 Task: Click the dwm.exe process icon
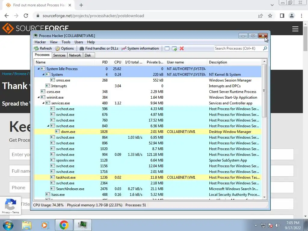click(57, 132)
